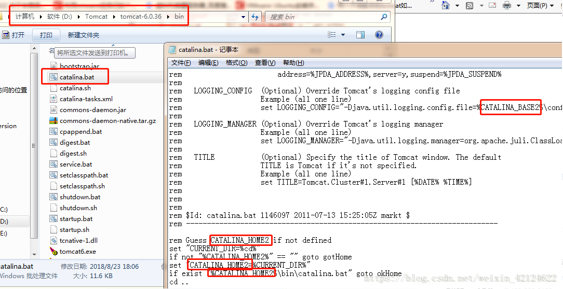Click the Notepad window title catalina.bat - 记事本

pos(208,50)
